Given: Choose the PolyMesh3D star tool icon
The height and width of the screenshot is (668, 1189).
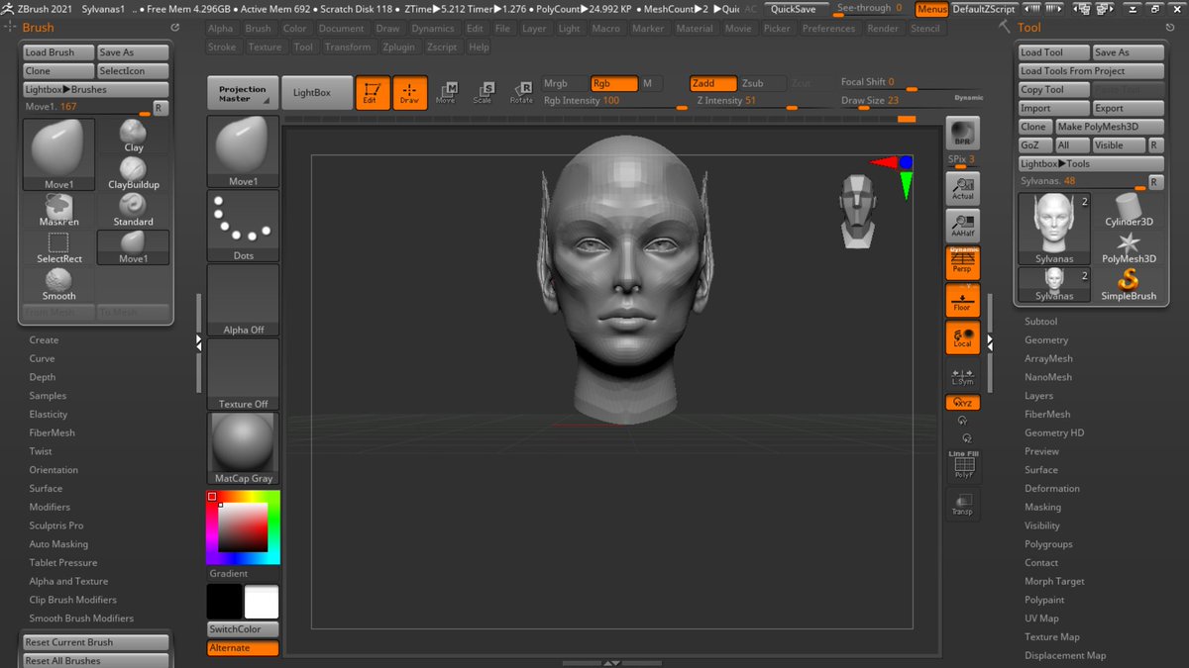Looking at the screenshot, I should click(1129, 247).
